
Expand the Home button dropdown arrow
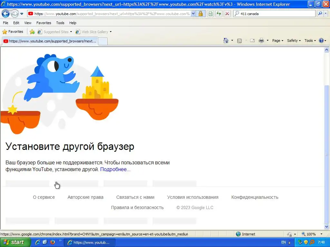point(232,41)
